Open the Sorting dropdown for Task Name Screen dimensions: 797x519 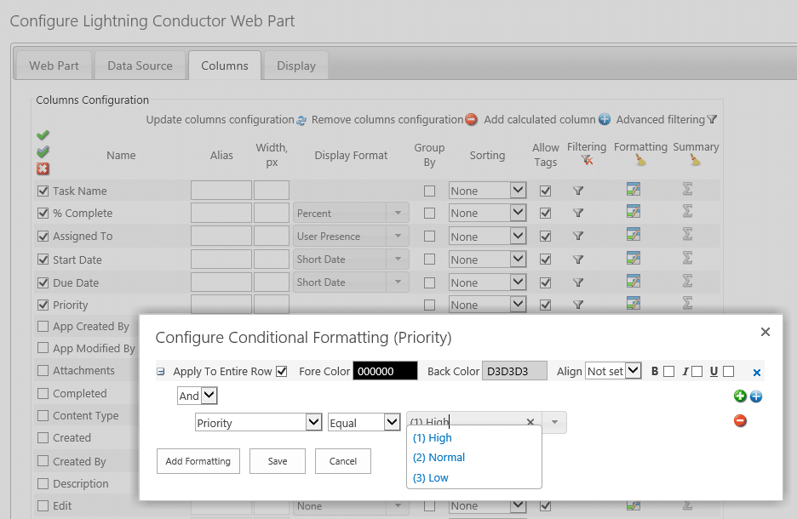pos(487,191)
